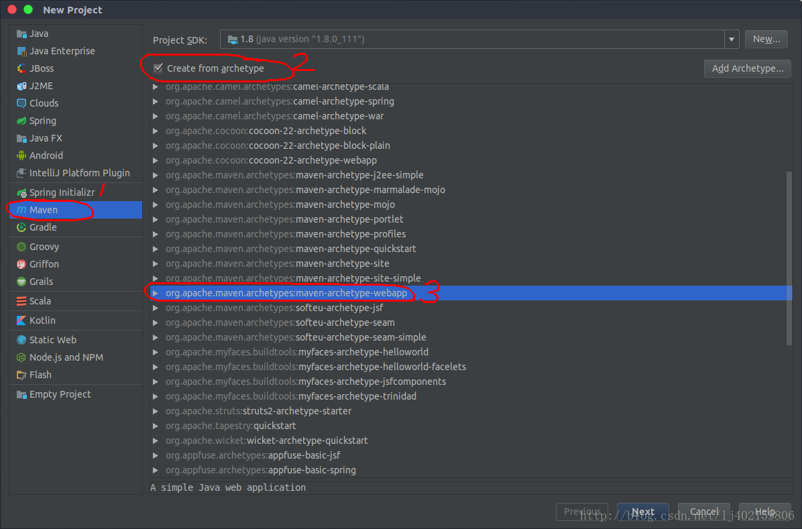
Task: Click the IntelliJ Platform Plugin icon
Action: coord(21,173)
